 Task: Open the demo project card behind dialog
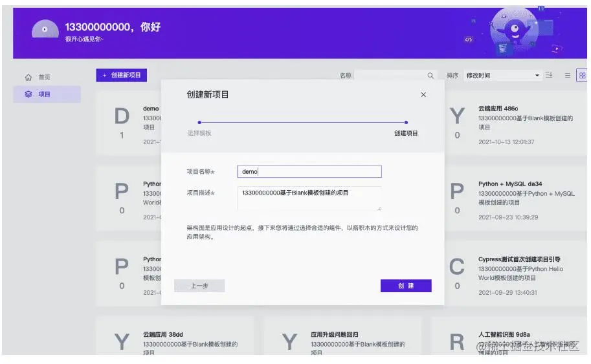click(x=129, y=123)
